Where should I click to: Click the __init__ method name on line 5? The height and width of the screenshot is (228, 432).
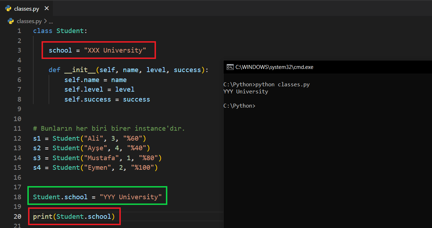(x=80, y=70)
